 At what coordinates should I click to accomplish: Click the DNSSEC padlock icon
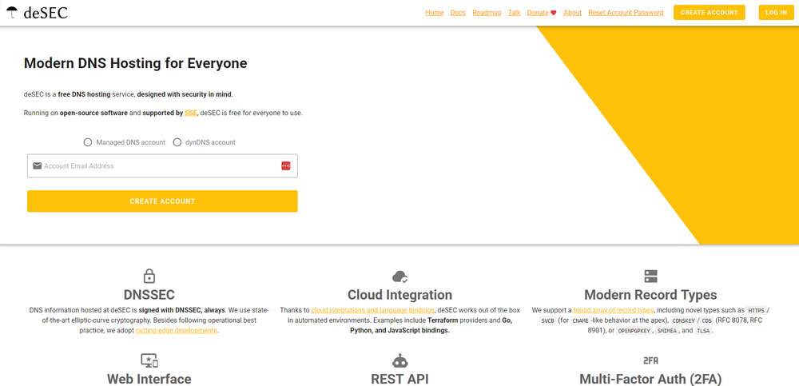tap(149, 276)
